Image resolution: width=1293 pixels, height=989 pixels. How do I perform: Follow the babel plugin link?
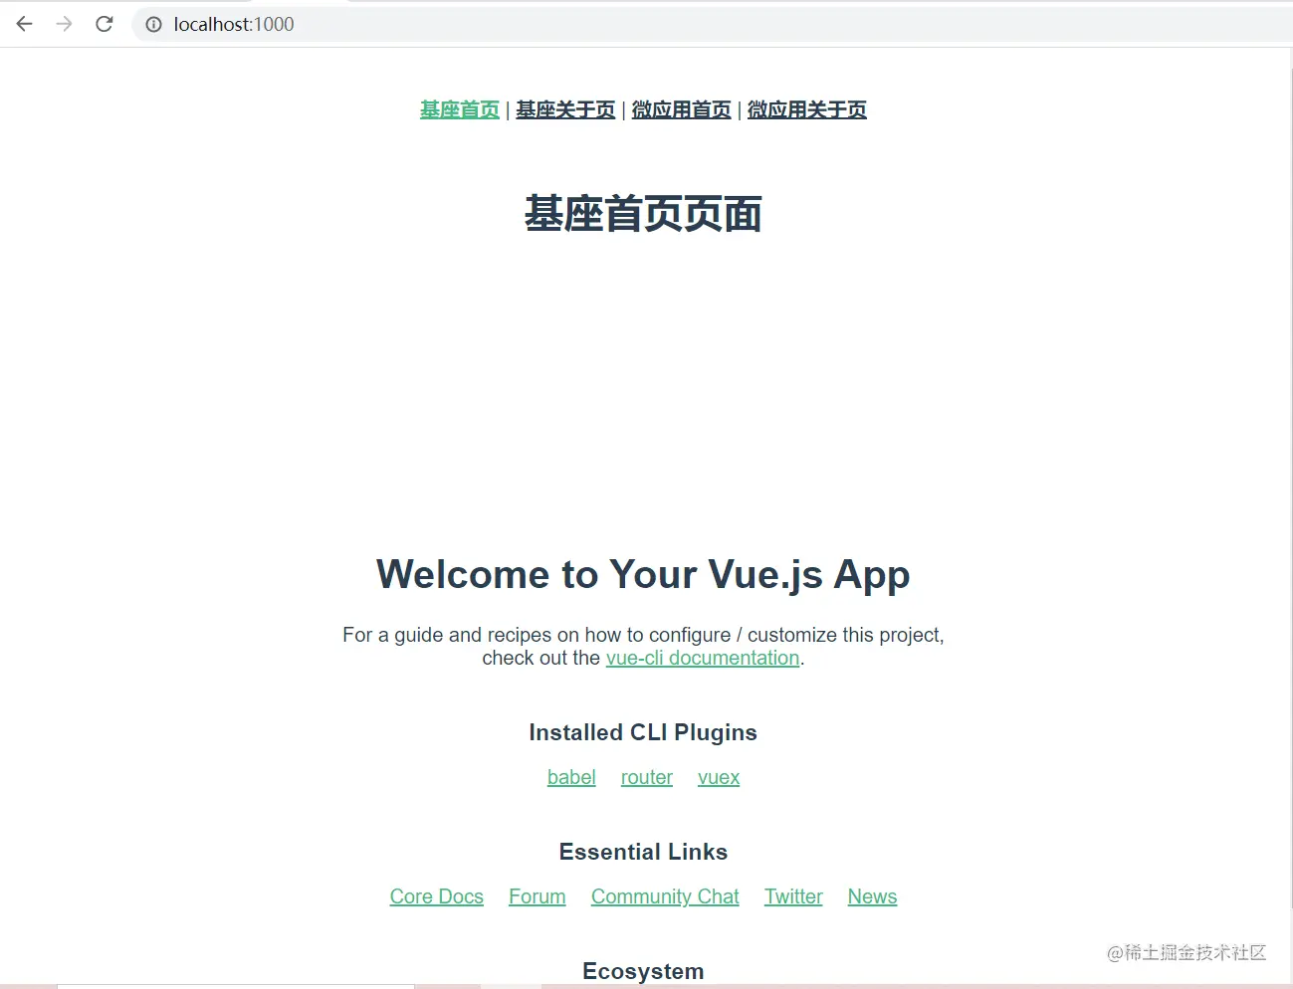(571, 777)
